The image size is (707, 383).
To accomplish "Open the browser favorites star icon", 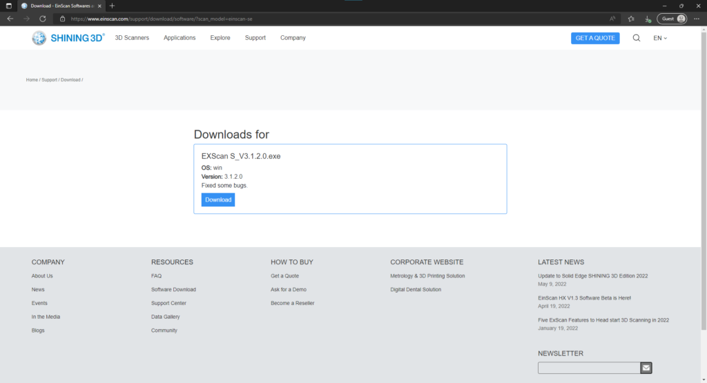I will [631, 19].
